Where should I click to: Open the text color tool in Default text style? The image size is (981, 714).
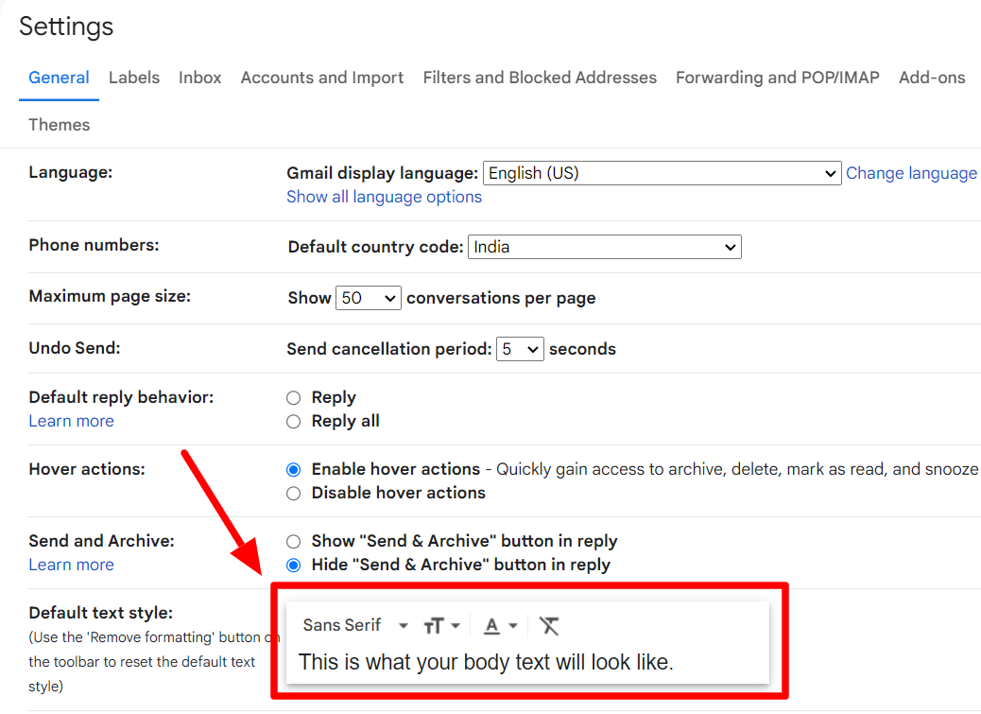(501, 626)
